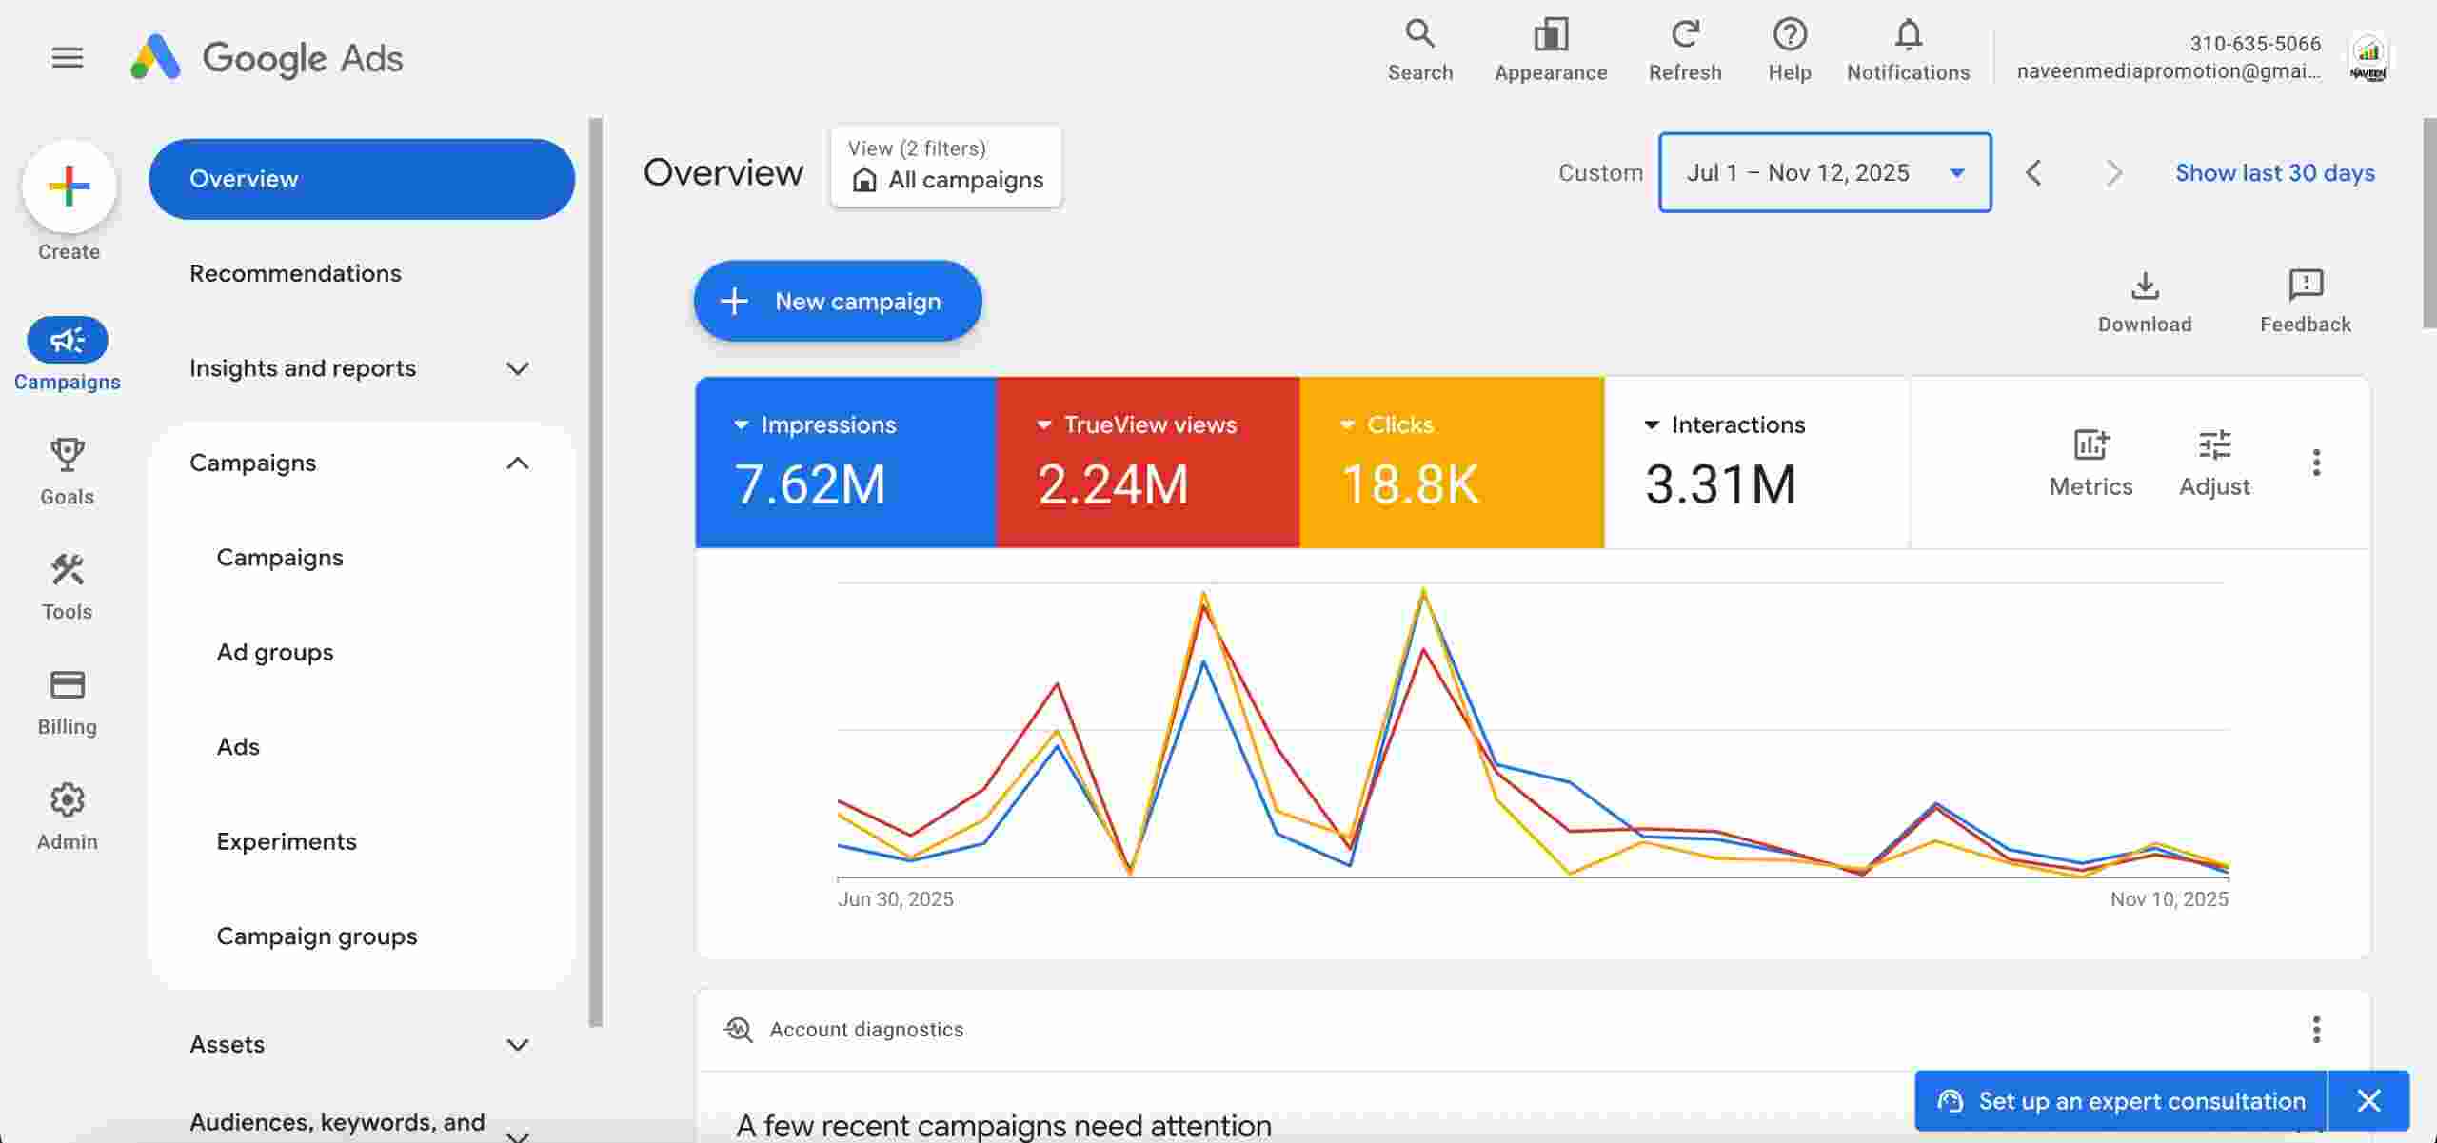Start a New campaign
The width and height of the screenshot is (2437, 1143).
[x=837, y=301]
